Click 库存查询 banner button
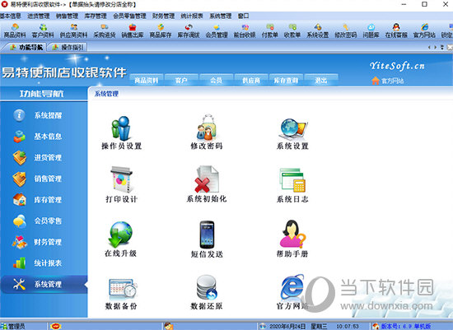453x330 pixels. click(286, 81)
